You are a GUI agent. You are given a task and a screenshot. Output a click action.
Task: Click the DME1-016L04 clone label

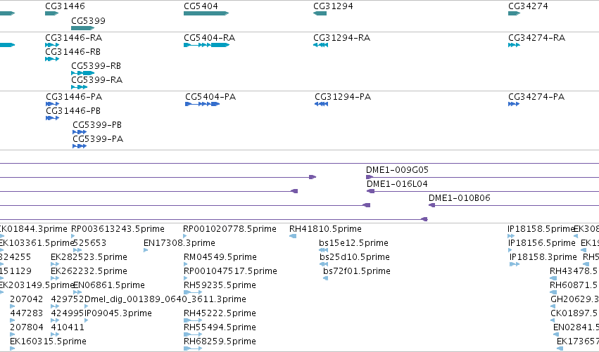point(397,184)
